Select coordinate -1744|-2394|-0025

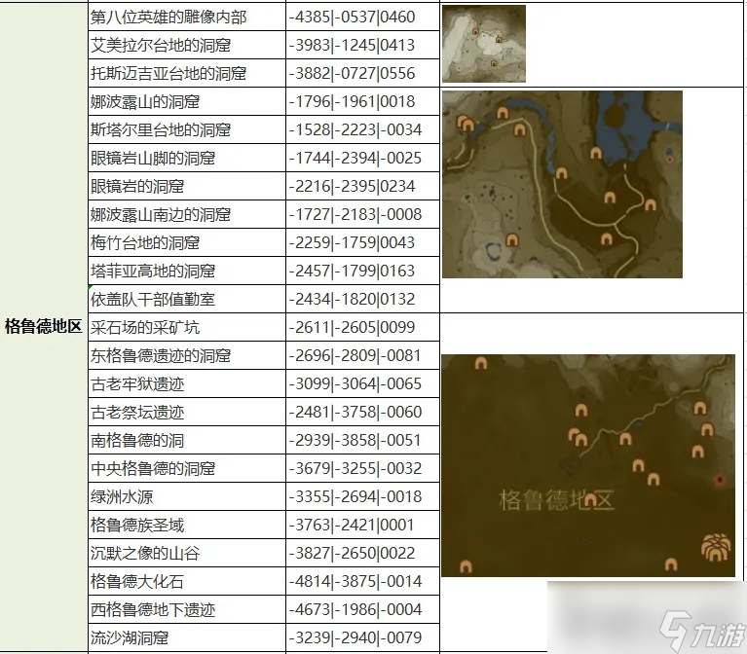(x=355, y=158)
